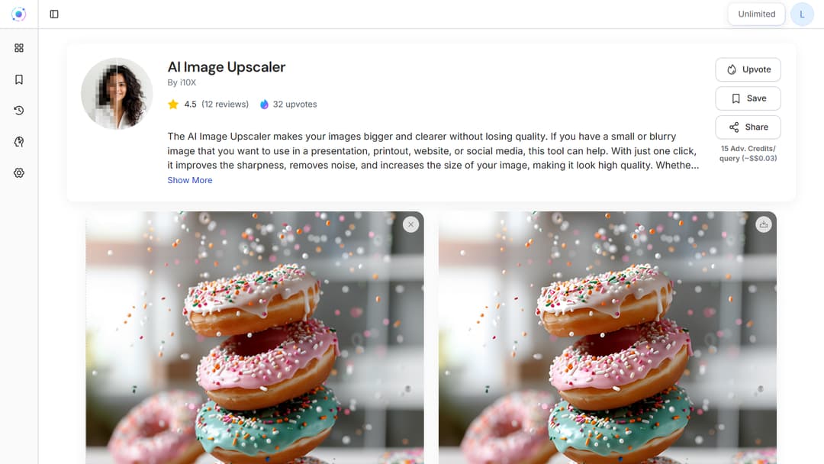Click the pixelated woman tool avatar
This screenshot has height=464, width=824.
pos(117,94)
